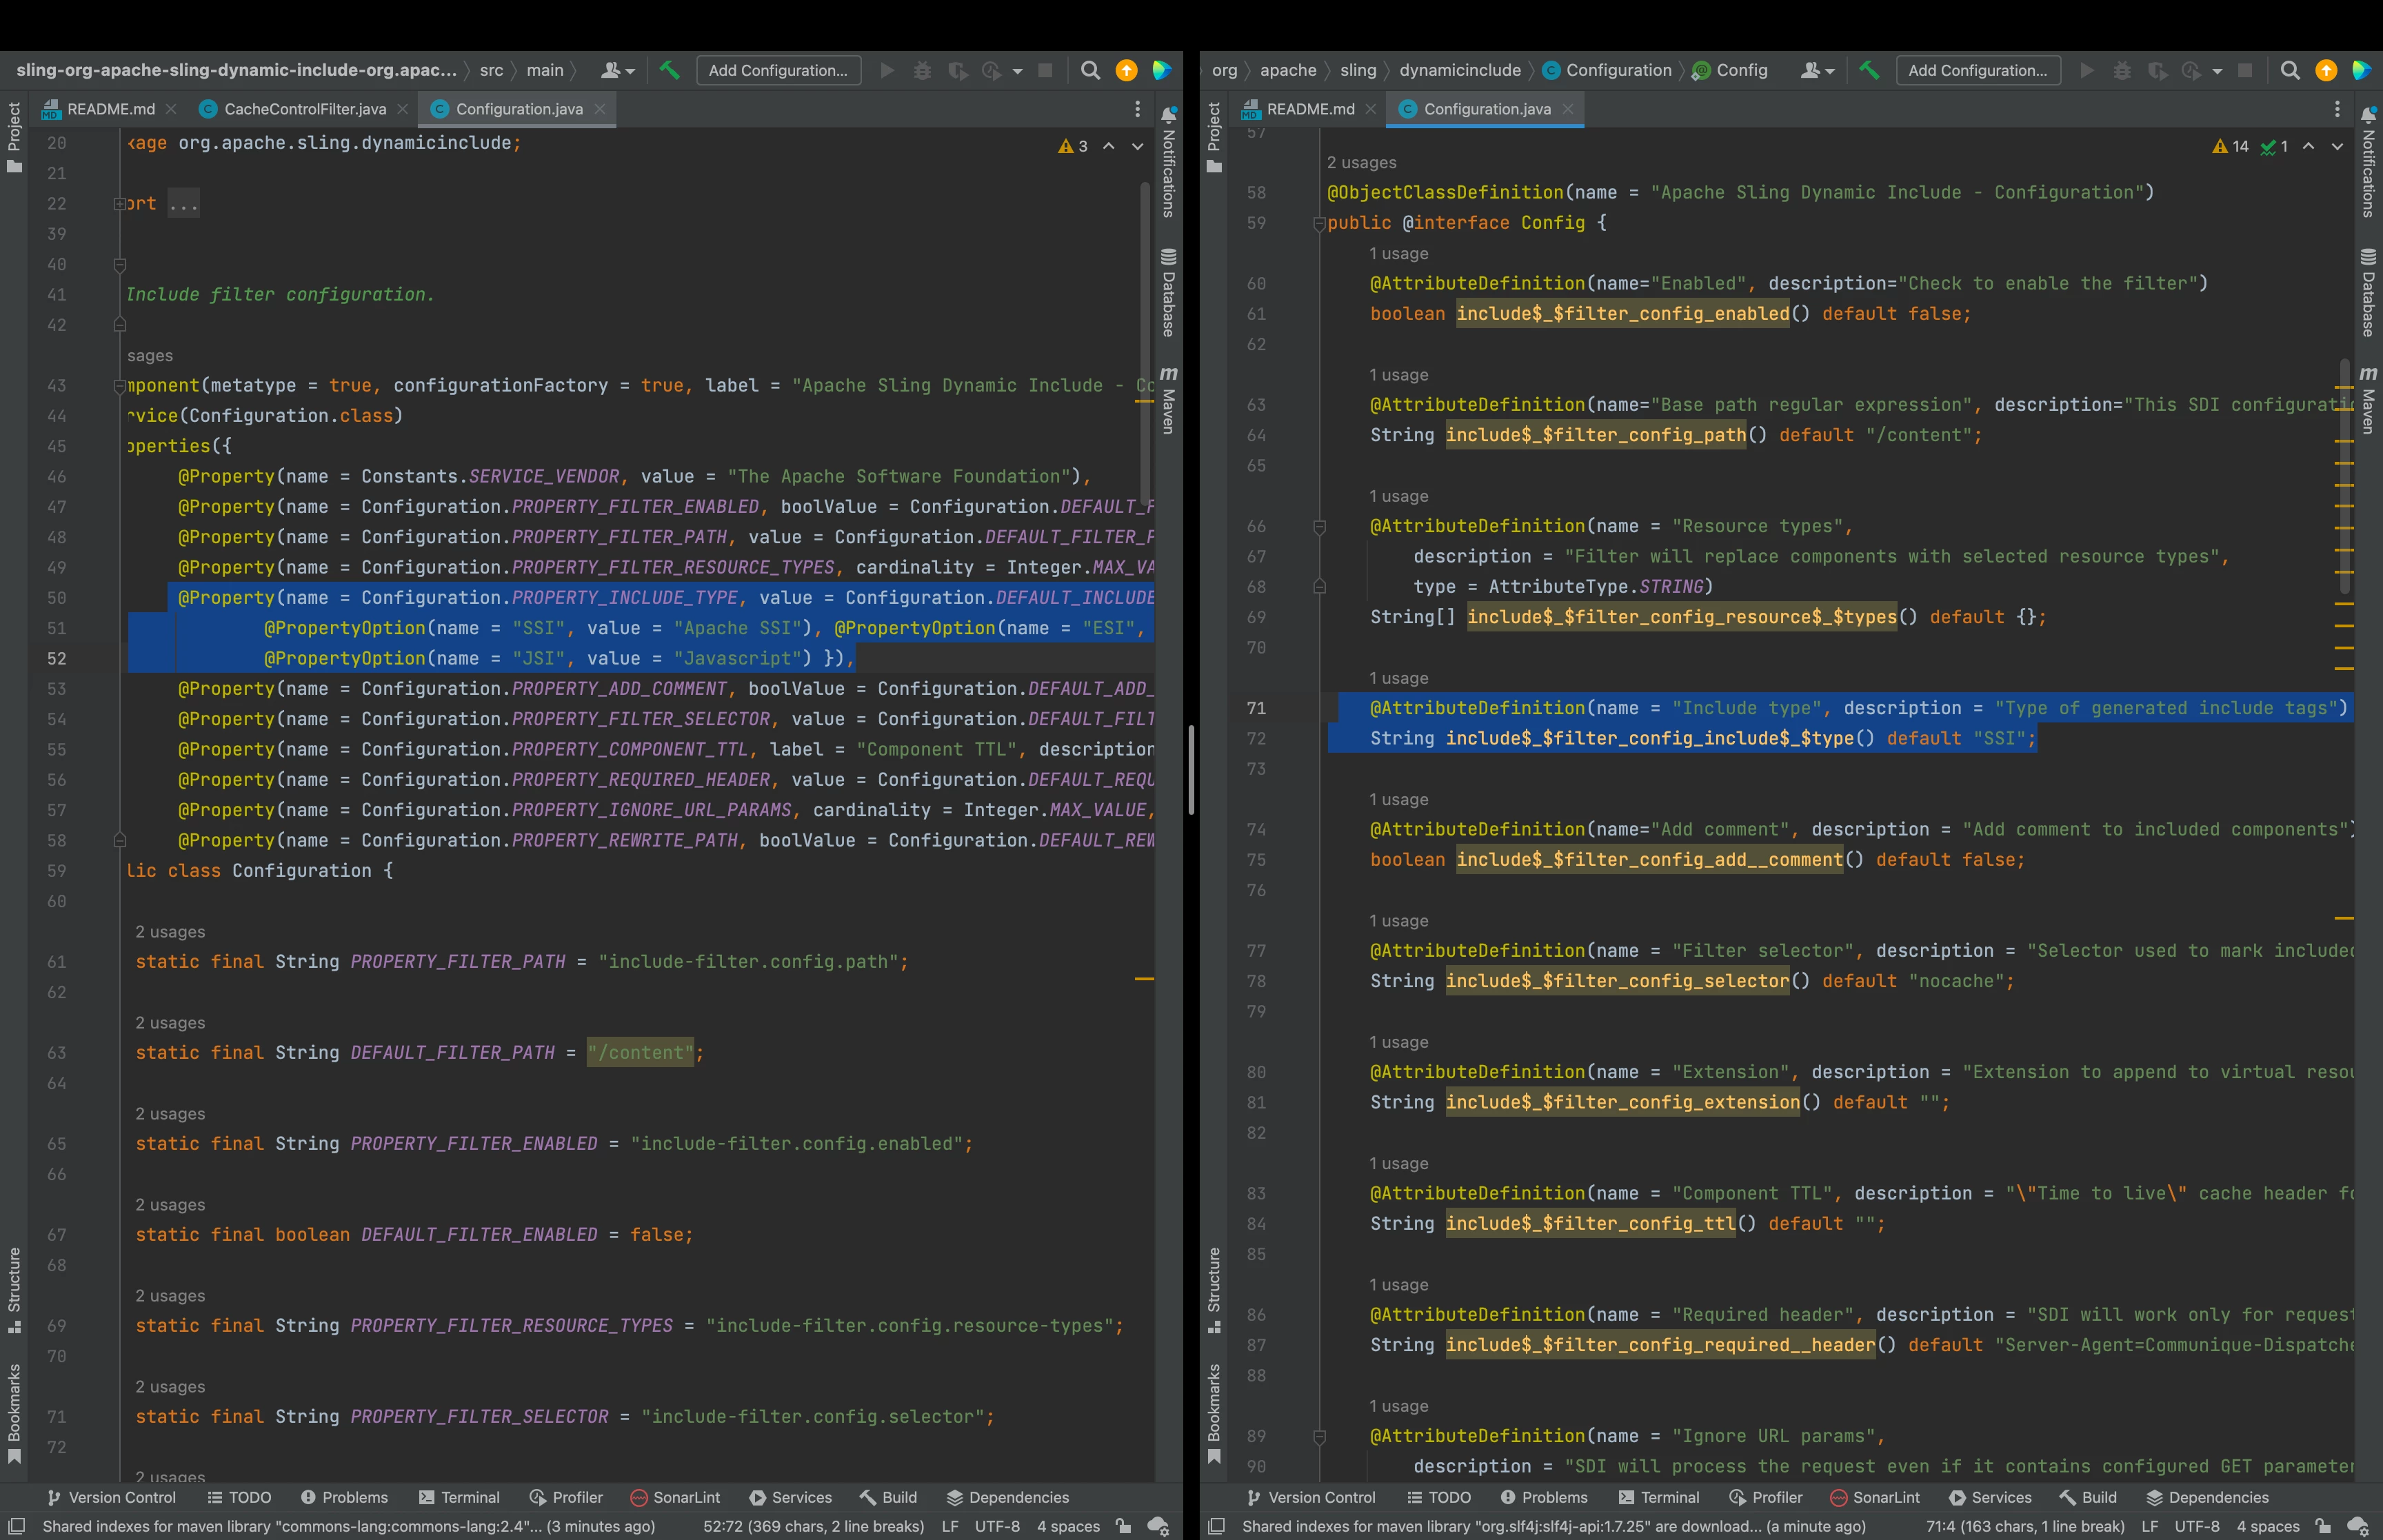The image size is (2383, 1540).
Task: Click '2 usages' hint above PROPERTY_FILTER_PATH
Action: (170, 932)
